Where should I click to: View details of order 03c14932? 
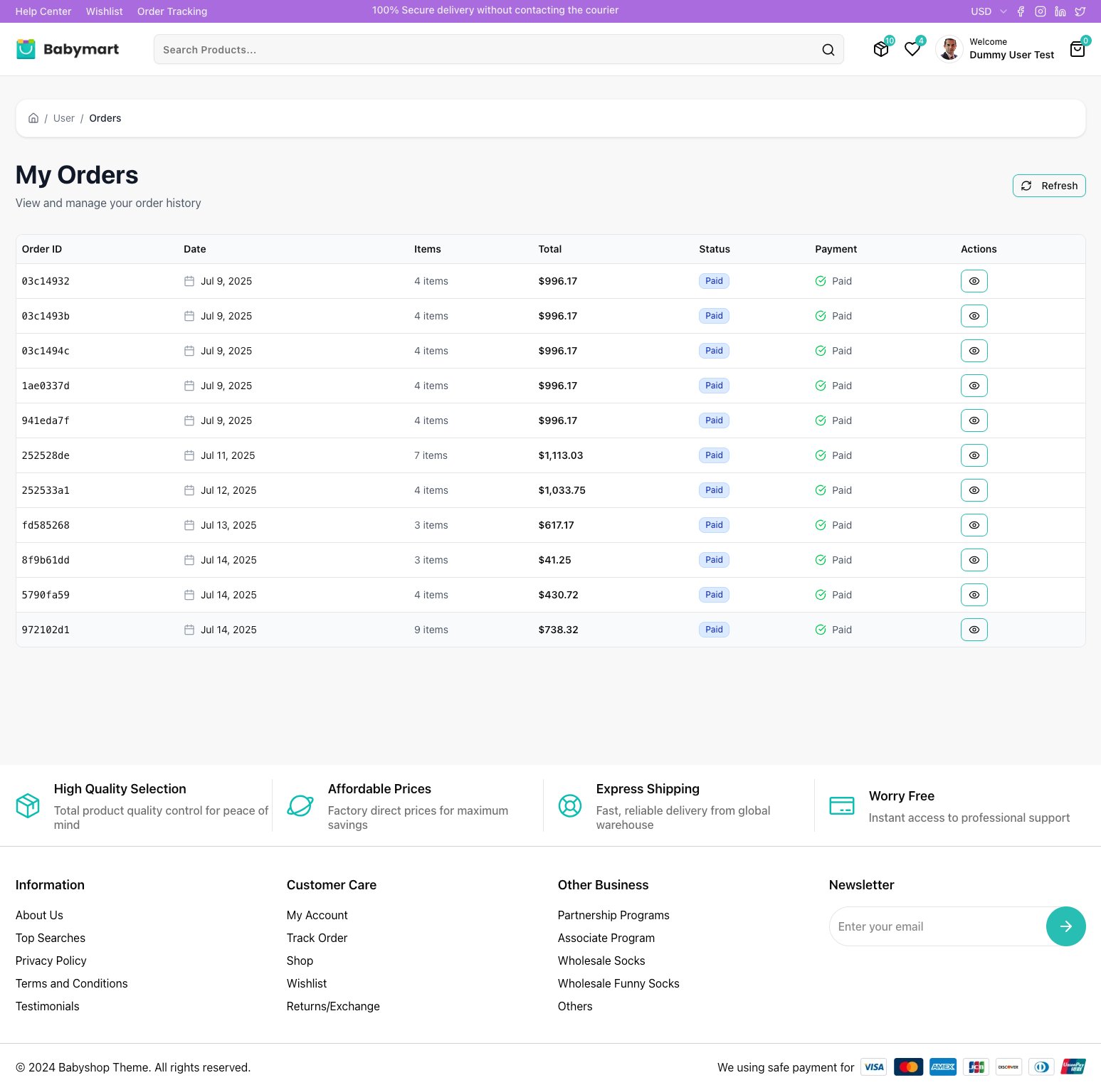974,281
